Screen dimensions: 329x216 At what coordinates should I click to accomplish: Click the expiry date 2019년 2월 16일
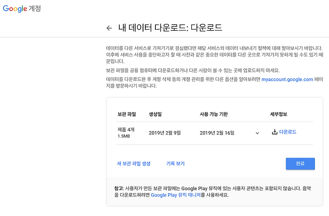tap(217, 133)
